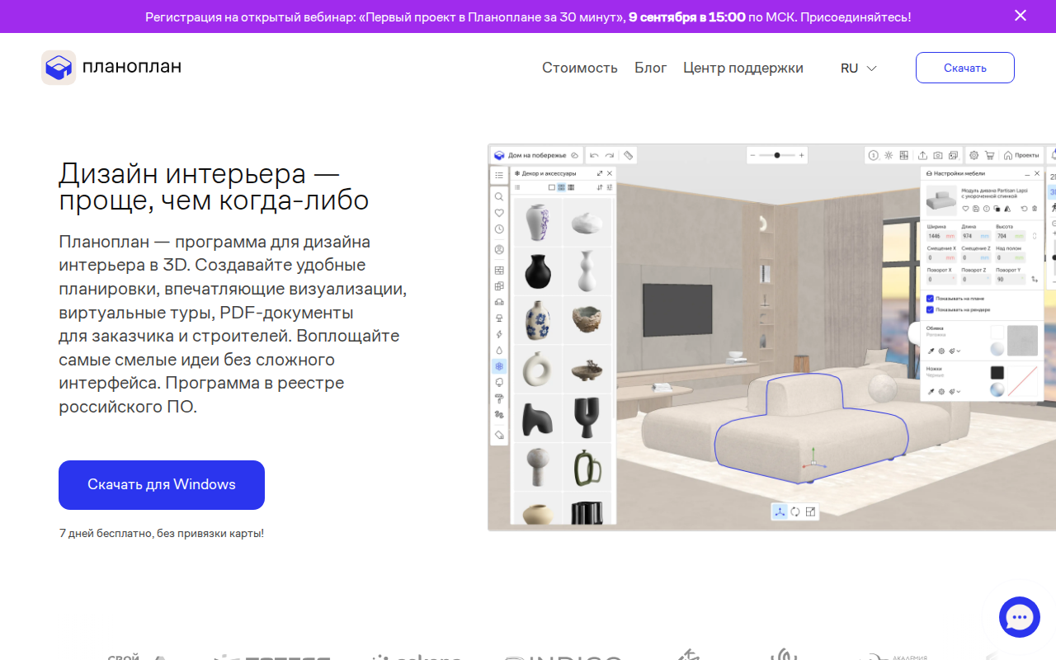
Task: Open recent history clock icon
Action: pyautogui.click(x=499, y=229)
